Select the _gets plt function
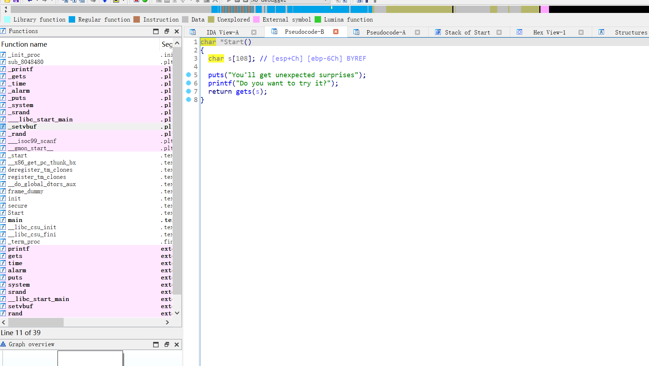This screenshot has width=649, height=366. click(86, 76)
